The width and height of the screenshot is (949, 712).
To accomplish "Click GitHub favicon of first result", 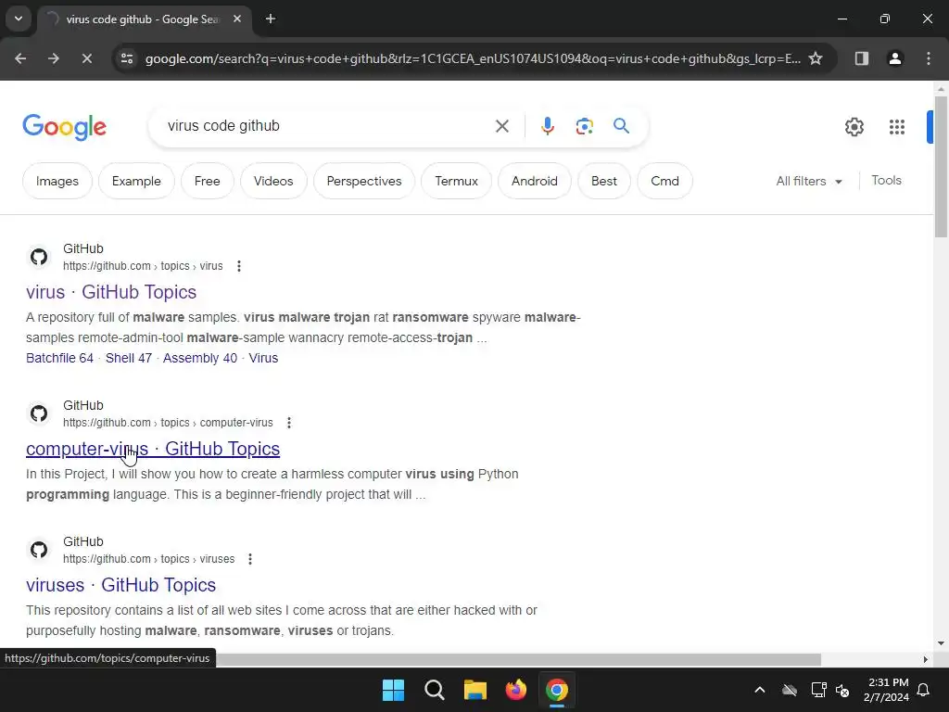I will coord(39,257).
